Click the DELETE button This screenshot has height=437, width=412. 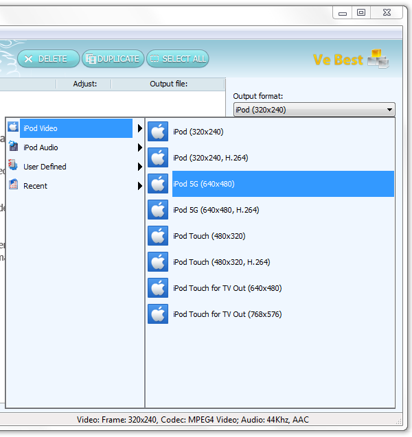pos(49,59)
